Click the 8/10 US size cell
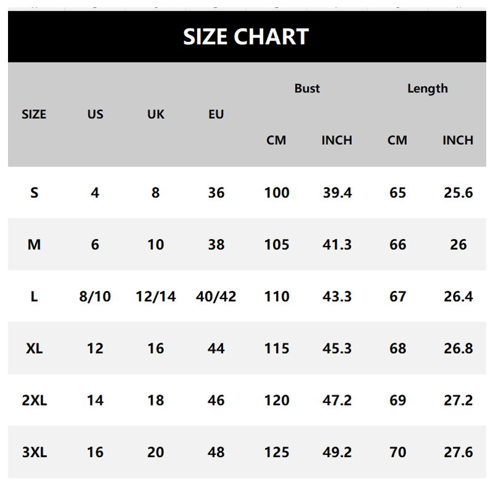The image size is (493, 493). 95,296
